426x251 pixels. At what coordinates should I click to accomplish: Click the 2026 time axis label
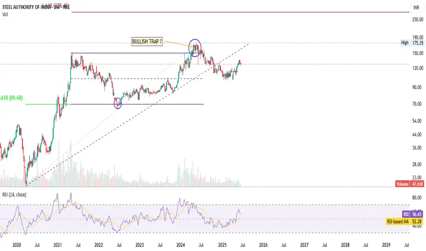[263, 245]
